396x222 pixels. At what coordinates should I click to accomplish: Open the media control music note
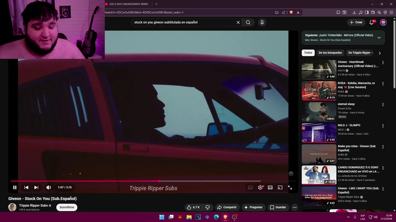[360, 12]
